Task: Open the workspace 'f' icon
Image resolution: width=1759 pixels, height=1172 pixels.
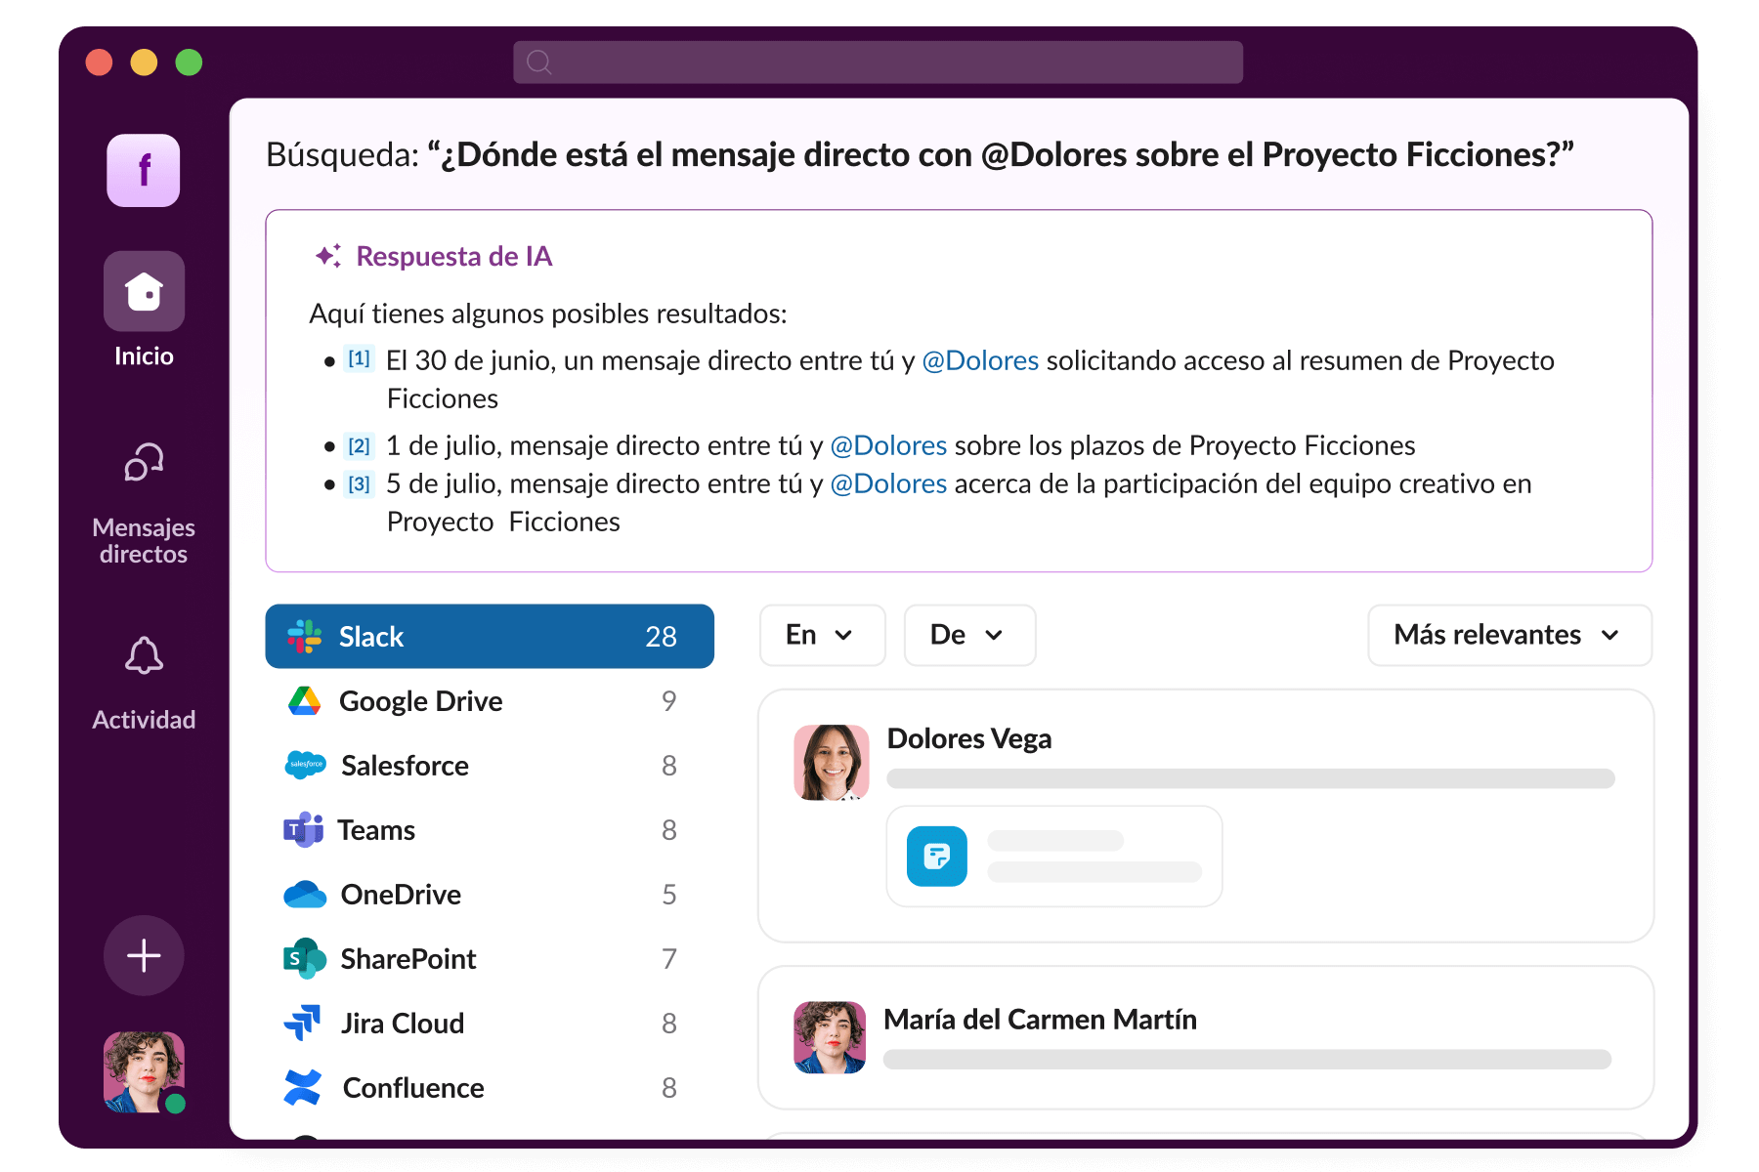Action: (144, 171)
